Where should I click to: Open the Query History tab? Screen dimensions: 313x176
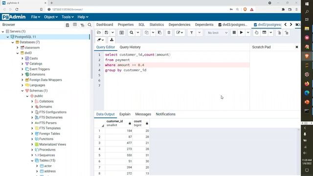click(x=130, y=47)
